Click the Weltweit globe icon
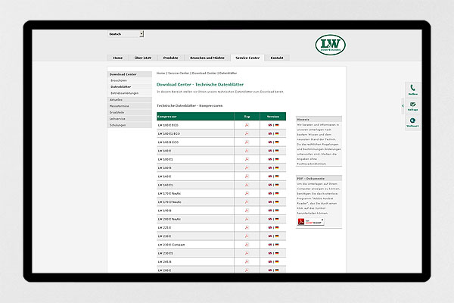Image resolution: width=454 pixels, height=303 pixels. (412, 122)
